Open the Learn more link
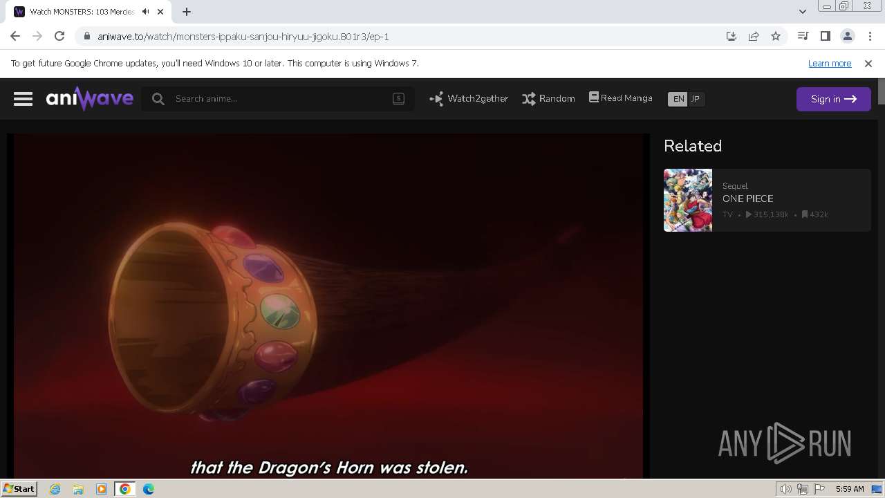 pyautogui.click(x=830, y=63)
